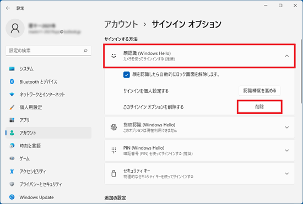Click the 'サインインを個人設定する' label
This screenshot has height=204, width=303.
tap(146, 91)
